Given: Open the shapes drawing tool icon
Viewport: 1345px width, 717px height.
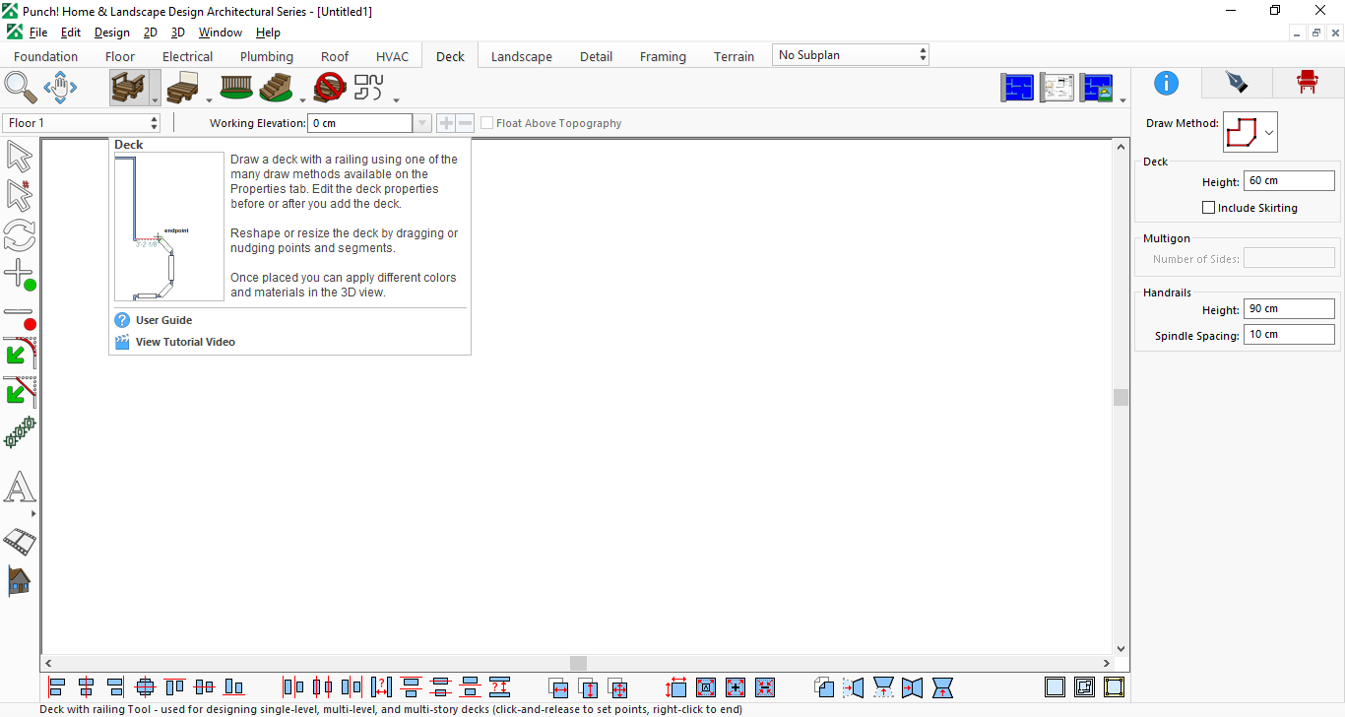Looking at the screenshot, I should (369, 88).
